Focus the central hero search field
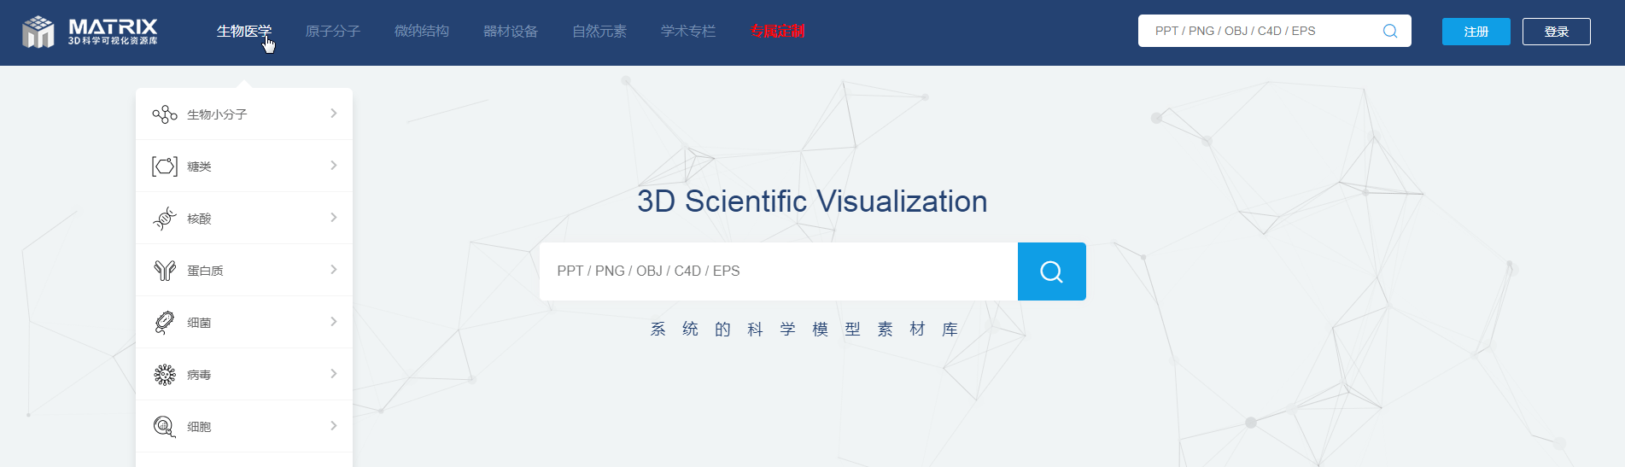 [777, 271]
